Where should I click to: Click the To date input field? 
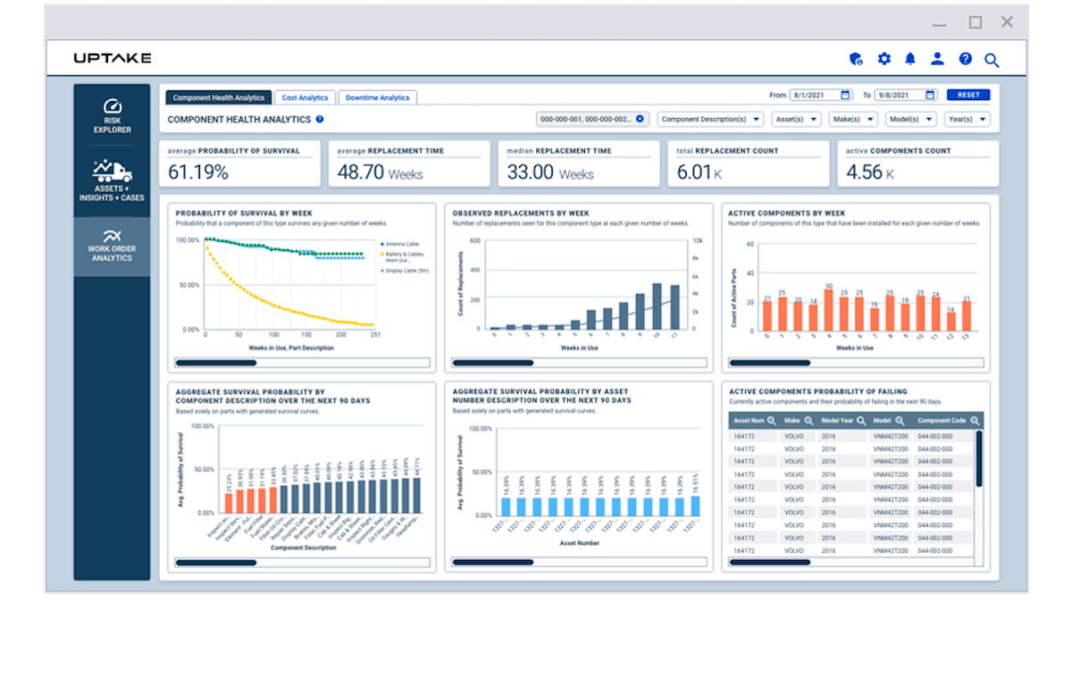click(x=899, y=95)
